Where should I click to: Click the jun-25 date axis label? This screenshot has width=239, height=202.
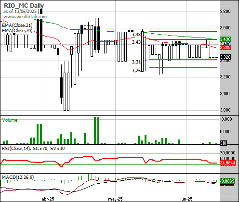coord(186,199)
